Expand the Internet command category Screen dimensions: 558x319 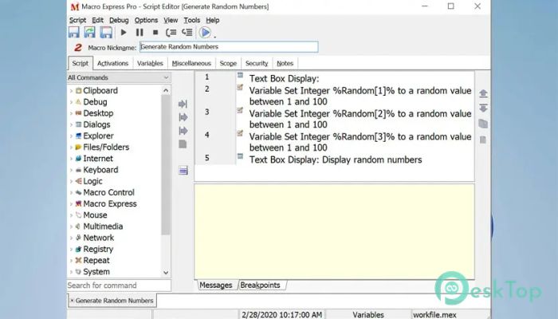(x=71, y=159)
